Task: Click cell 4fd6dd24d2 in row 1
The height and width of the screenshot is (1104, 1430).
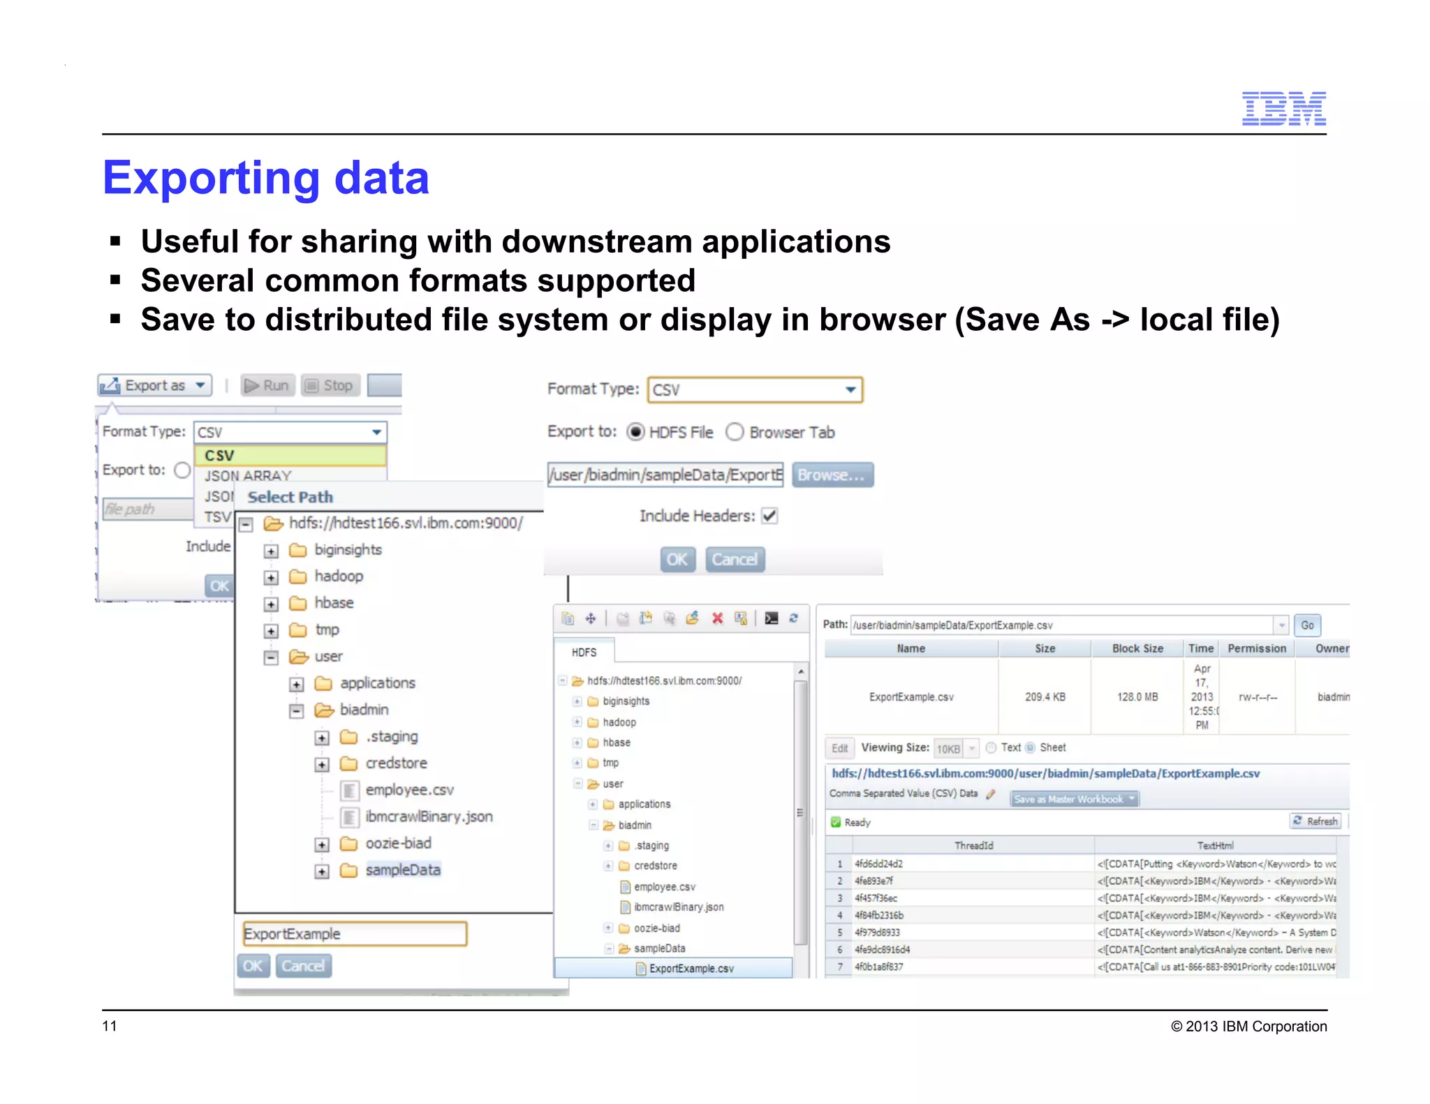Action: click(973, 864)
